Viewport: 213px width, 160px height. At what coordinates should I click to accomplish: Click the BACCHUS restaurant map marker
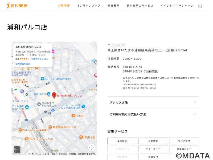click(27, 139)
